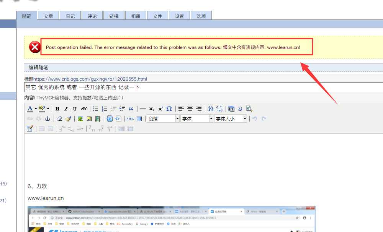Image resolution: width=383 pixels, height=232 pixels.
Task: Align text right
Action: [x=199, y=109]
